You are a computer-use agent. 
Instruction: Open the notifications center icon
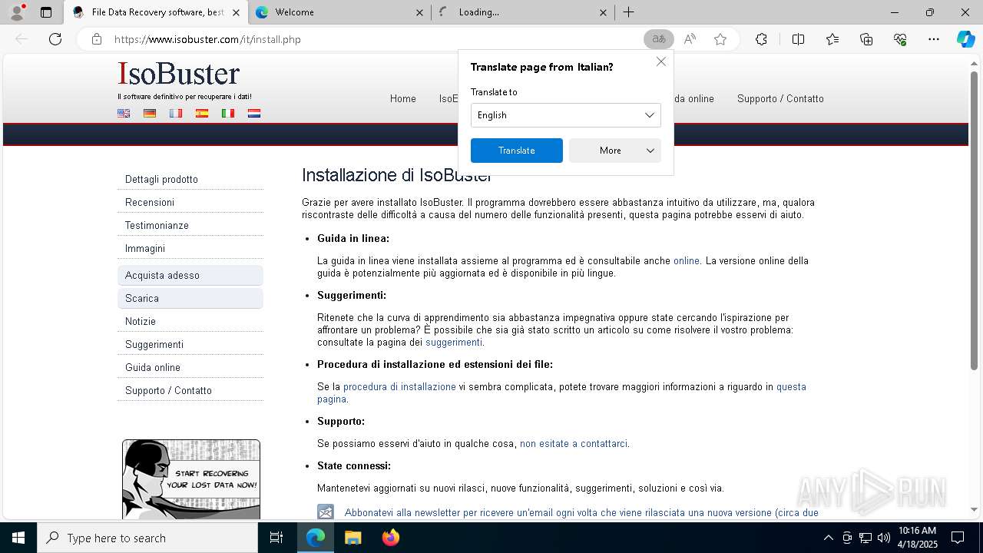pos(958,538)
